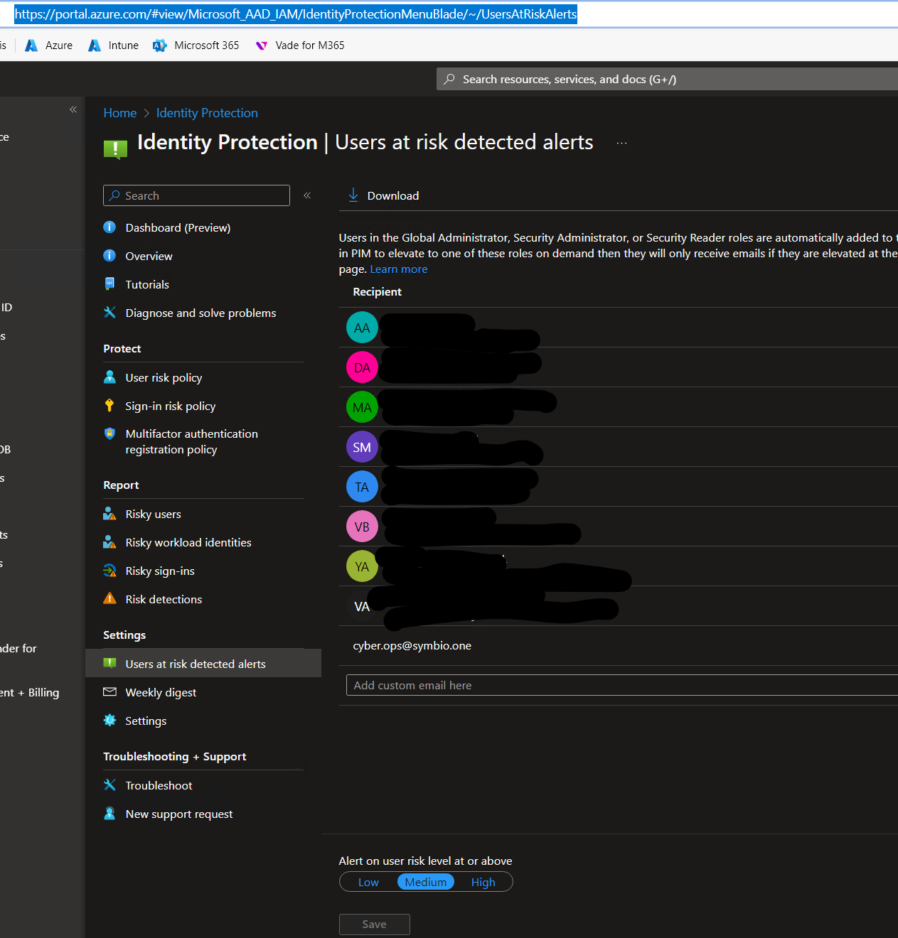Click Diagnose and solve problems wrench icon
Image resolution: width=898 pixels, height=938 pixels.
[x=109, y=312]
